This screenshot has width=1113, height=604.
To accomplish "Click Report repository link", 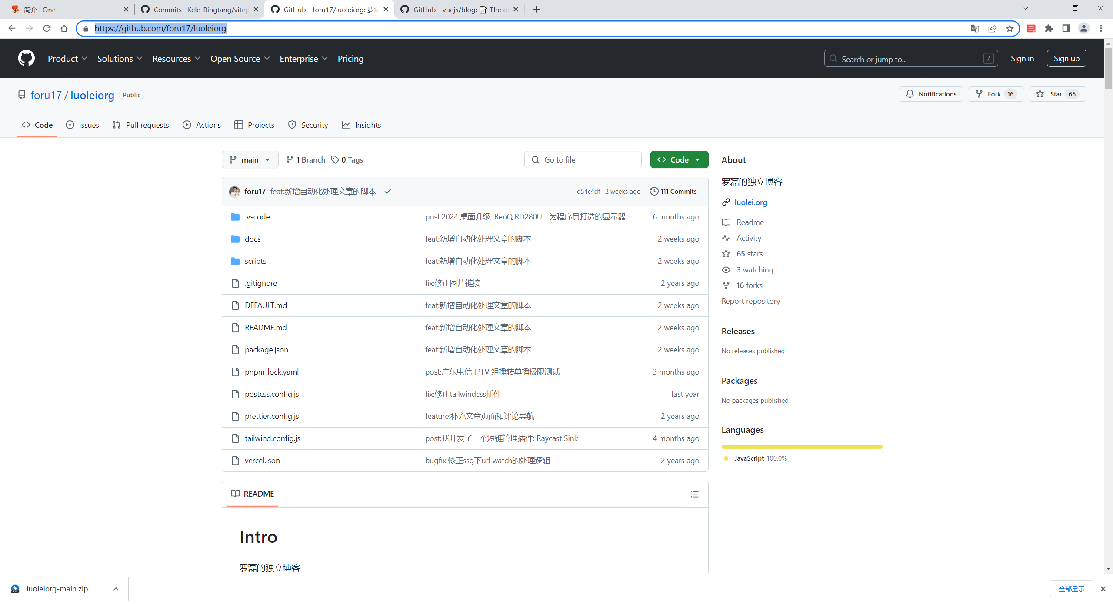I will 750,301.
